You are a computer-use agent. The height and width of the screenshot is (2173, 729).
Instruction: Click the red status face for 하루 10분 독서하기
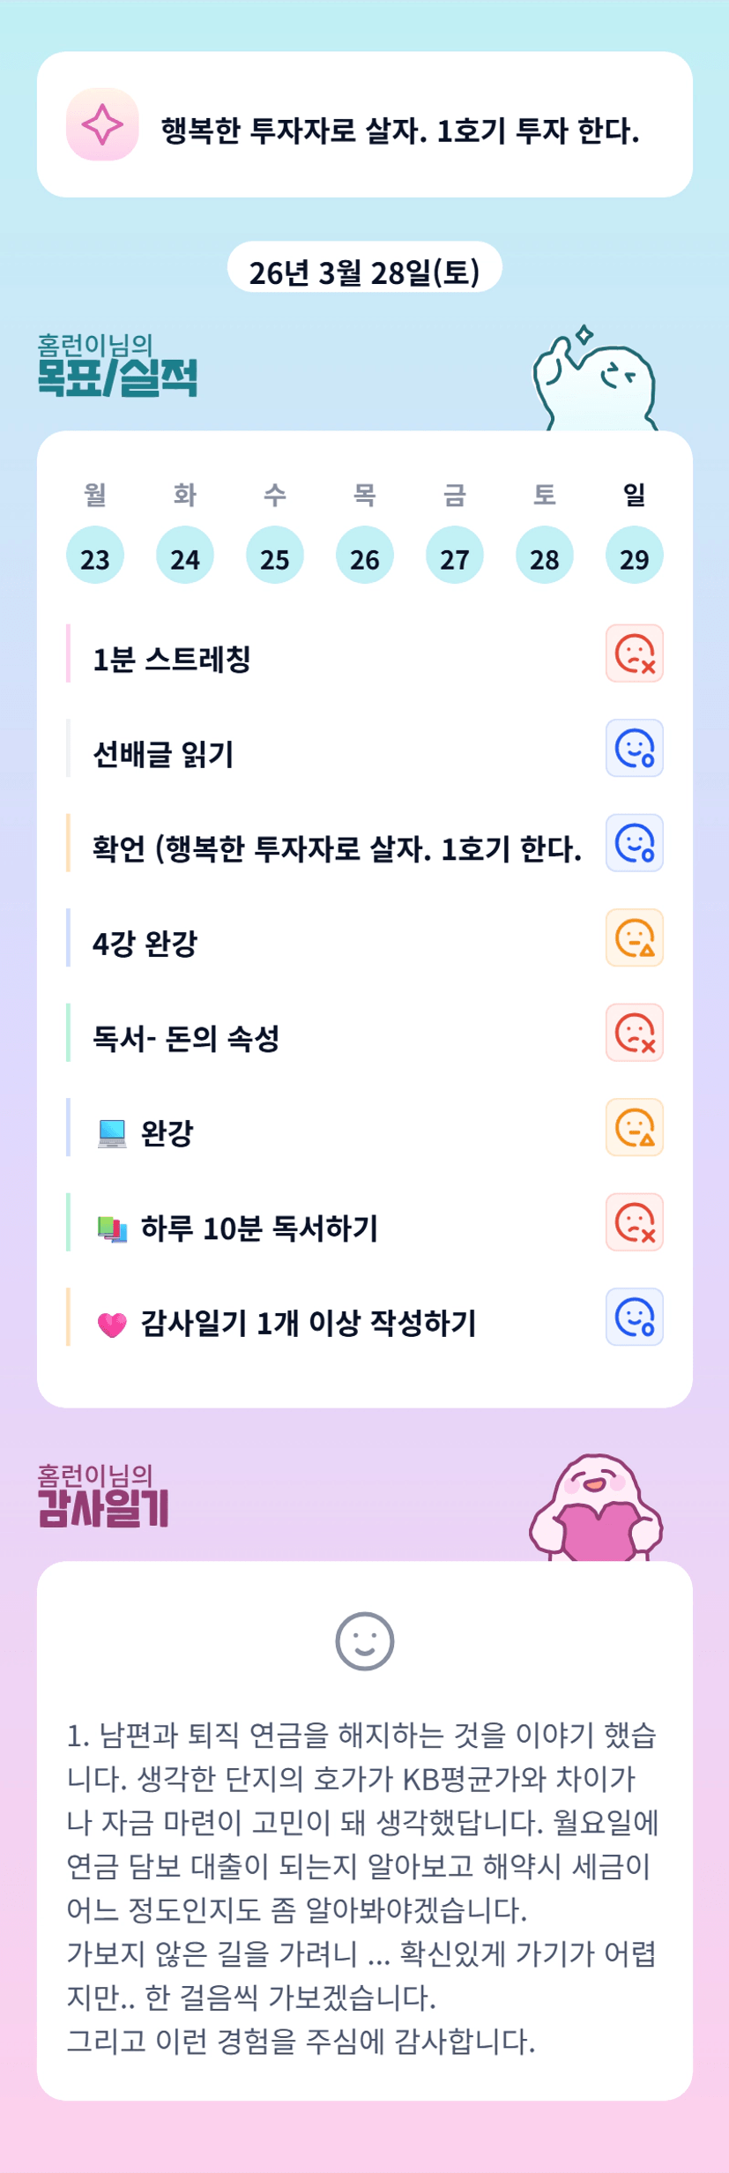tap(634, 1222)
